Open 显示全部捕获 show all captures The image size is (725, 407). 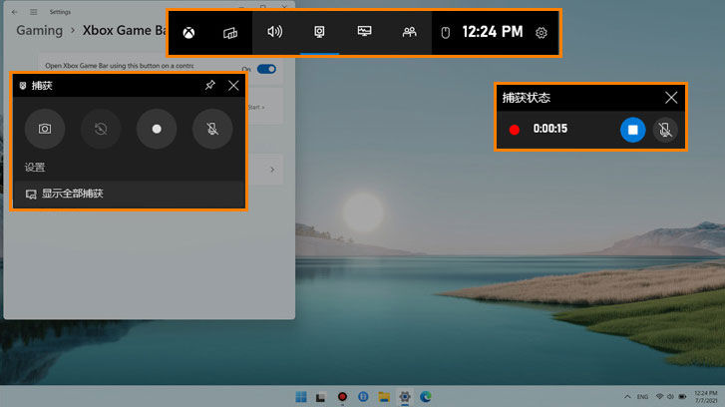click(x=129, y=194)
